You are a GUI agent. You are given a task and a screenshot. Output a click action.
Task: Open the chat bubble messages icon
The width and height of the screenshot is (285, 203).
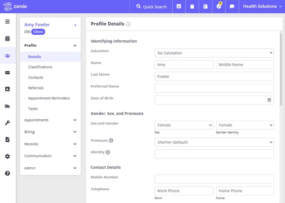[232, 6]
